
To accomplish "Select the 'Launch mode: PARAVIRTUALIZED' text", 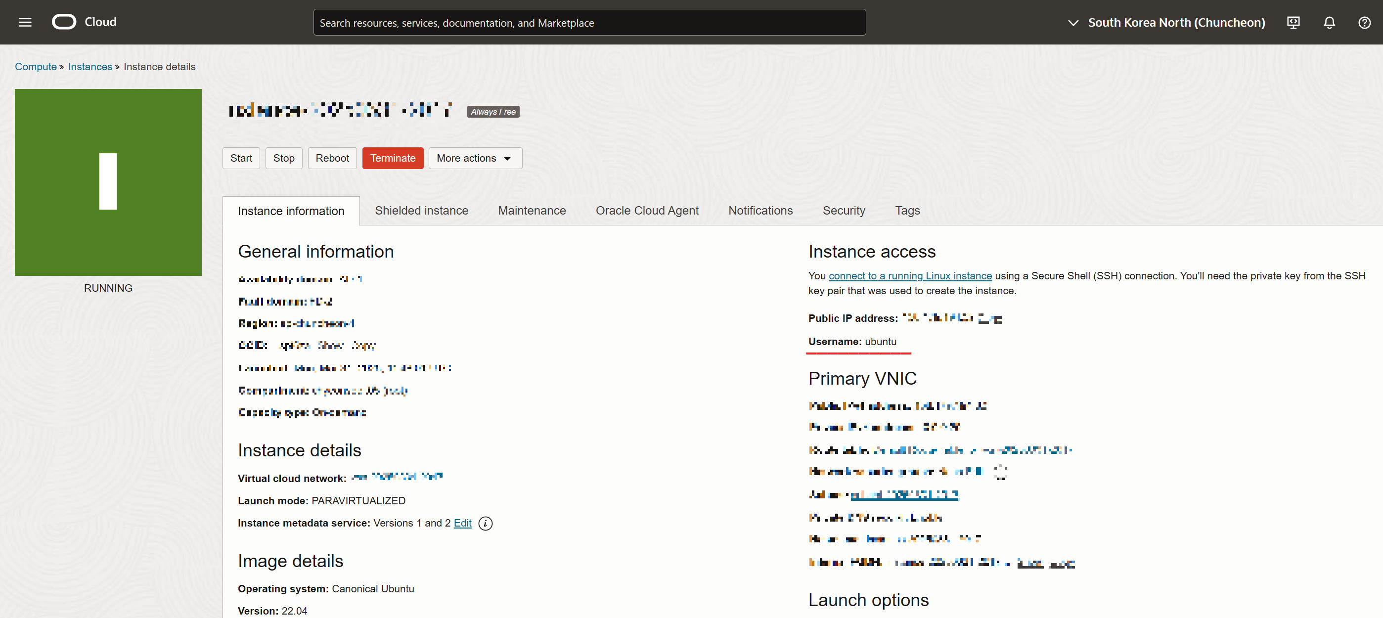I will 321,500.
